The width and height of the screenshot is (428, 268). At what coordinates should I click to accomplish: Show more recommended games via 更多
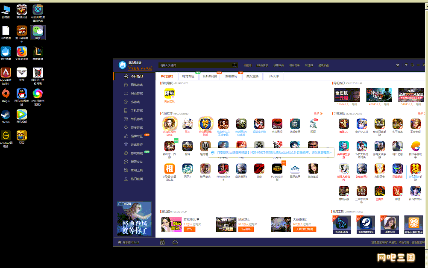click(318, 113)
